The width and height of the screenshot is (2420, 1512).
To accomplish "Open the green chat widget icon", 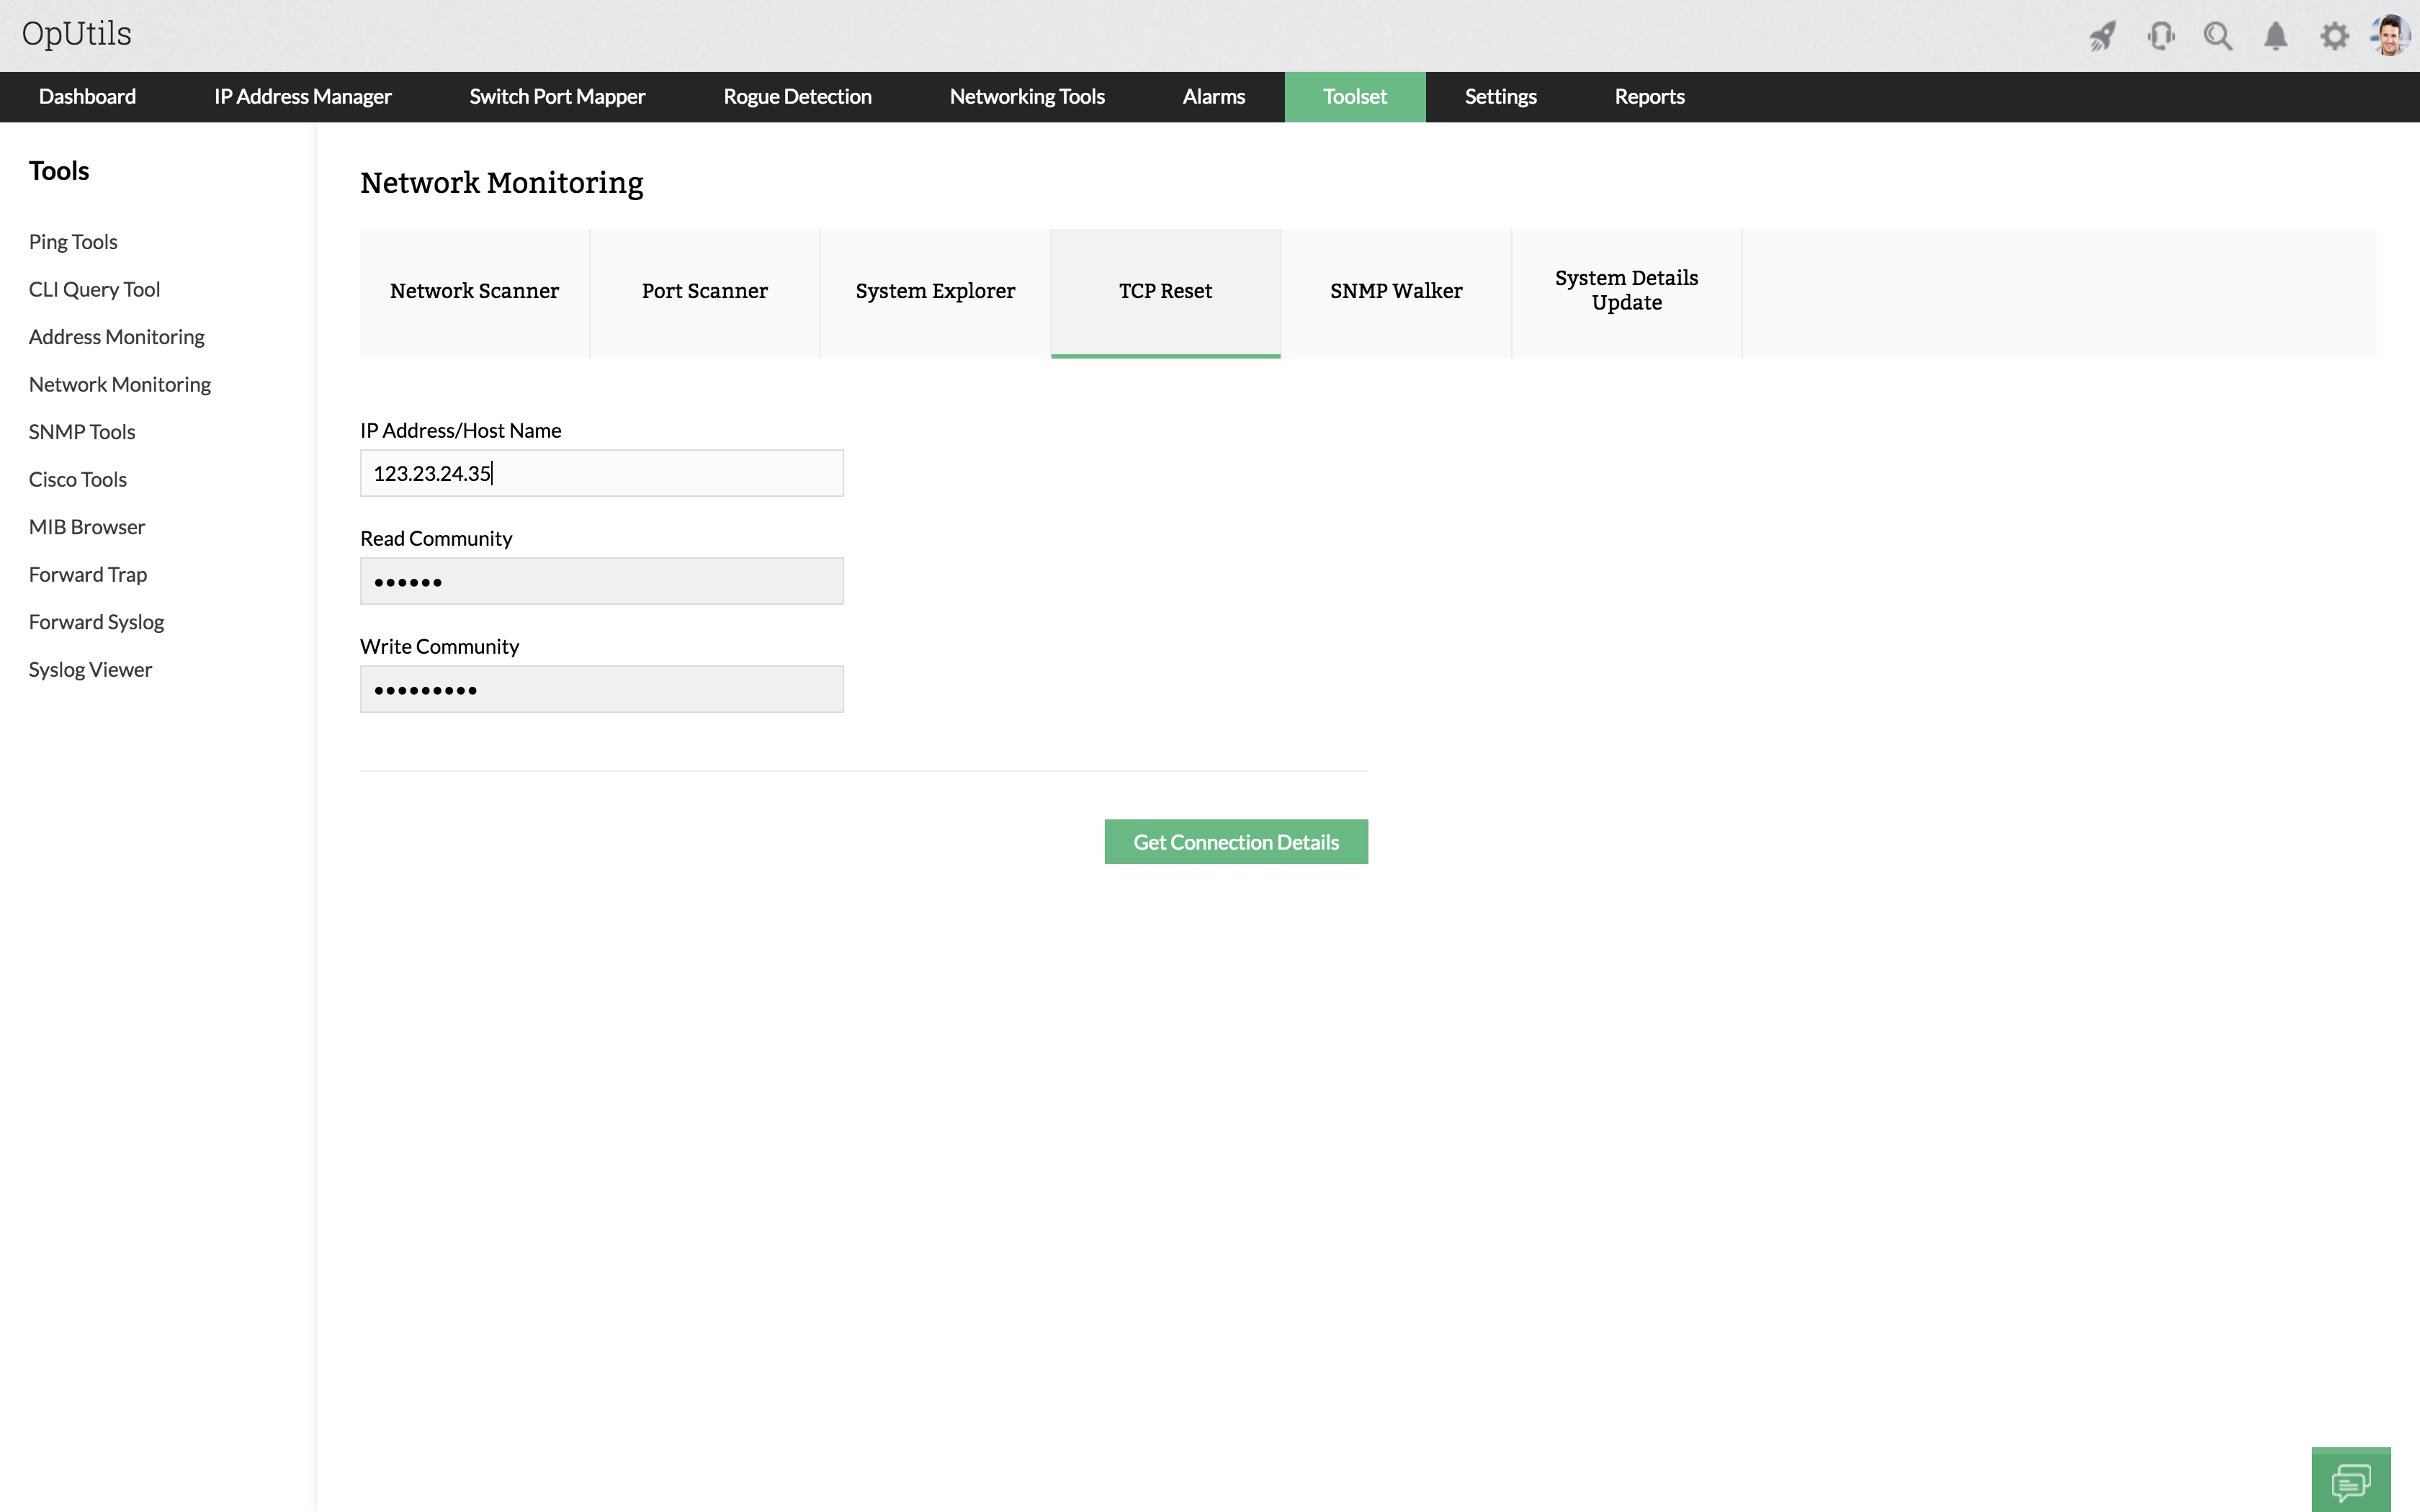I will (x=2350, y=1481).
